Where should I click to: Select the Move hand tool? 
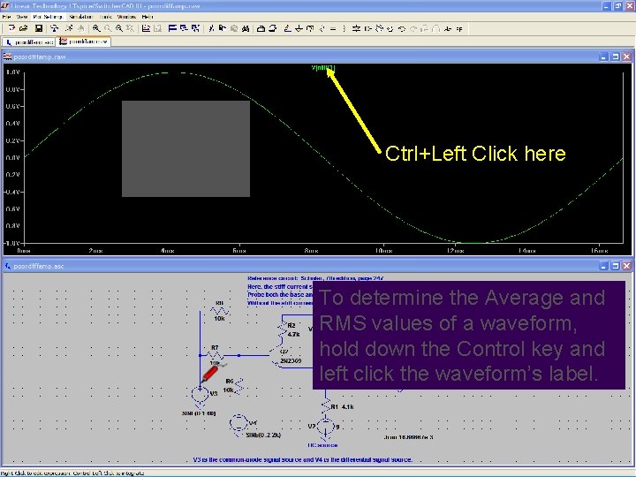379,28
